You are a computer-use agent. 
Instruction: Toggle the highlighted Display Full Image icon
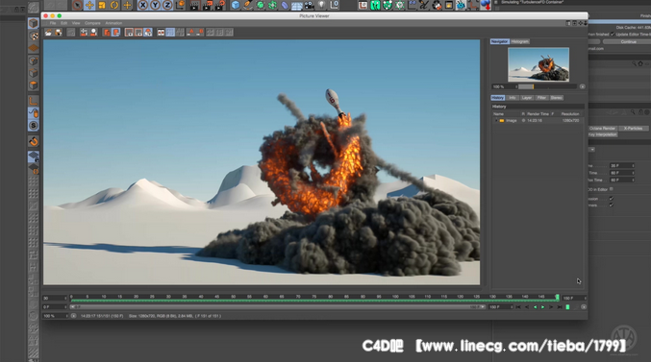(115, 33)
